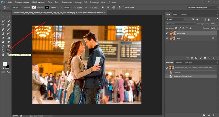The image size is (219, 117).
Task: Enable the Выров. края checkbox
Action: (x=123, y=7)
